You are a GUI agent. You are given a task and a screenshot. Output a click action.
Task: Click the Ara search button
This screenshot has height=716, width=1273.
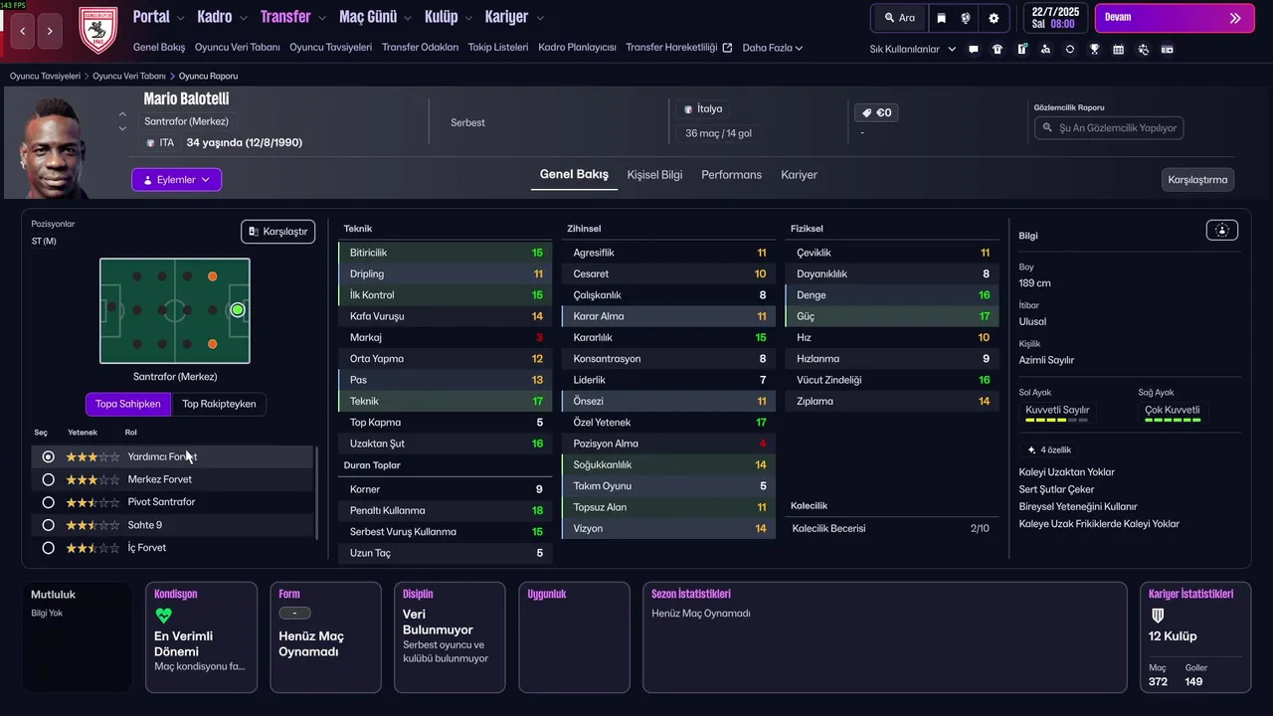[898, 18]
